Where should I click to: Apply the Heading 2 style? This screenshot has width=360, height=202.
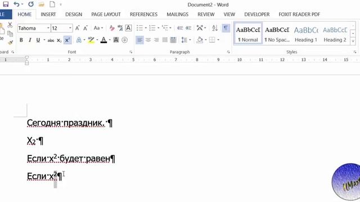click(x=335, y=34)
